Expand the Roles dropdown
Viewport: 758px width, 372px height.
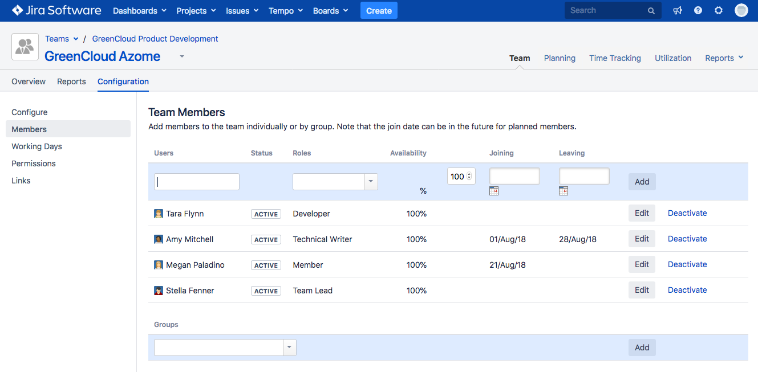tap(371, 182)
